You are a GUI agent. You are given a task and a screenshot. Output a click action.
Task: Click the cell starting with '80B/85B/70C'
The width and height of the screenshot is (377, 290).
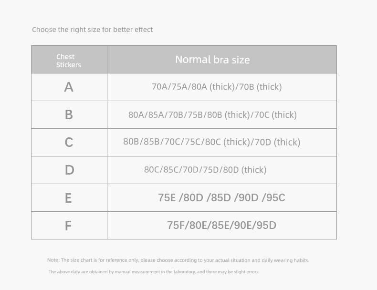pyautogui.click(x=222, y=142)
